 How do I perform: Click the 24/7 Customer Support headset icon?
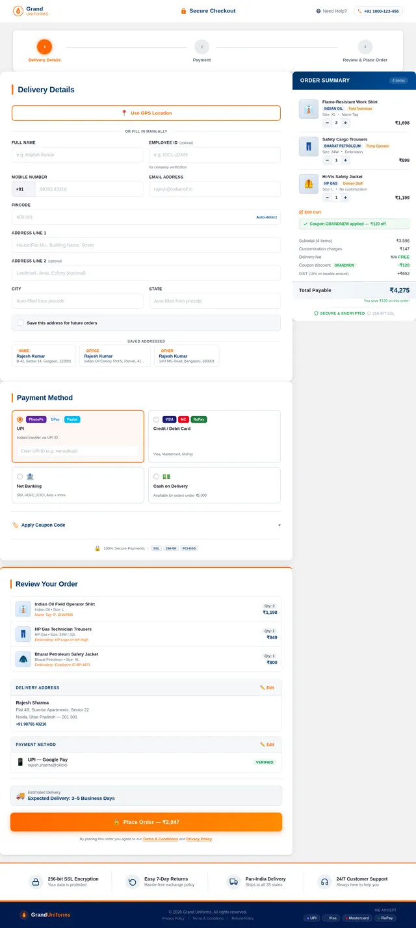(324, 882)
